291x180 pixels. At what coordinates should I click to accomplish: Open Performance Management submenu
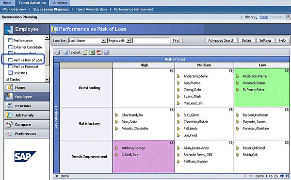[133, 9]
